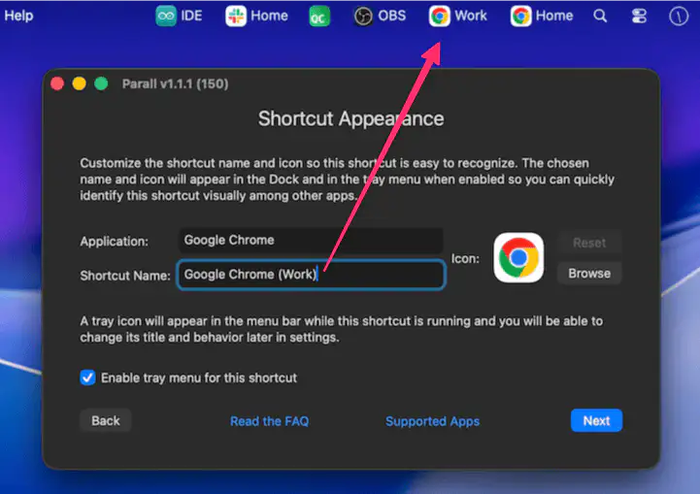This screenshot has height=494, width=700.
Task: Click the Chrome Work tray shortcut
Action: pyautogui.click(x=458, y=16)
